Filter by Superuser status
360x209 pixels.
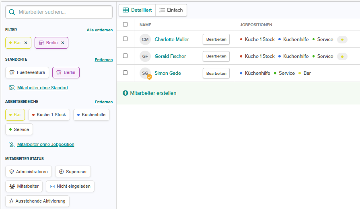73,172
